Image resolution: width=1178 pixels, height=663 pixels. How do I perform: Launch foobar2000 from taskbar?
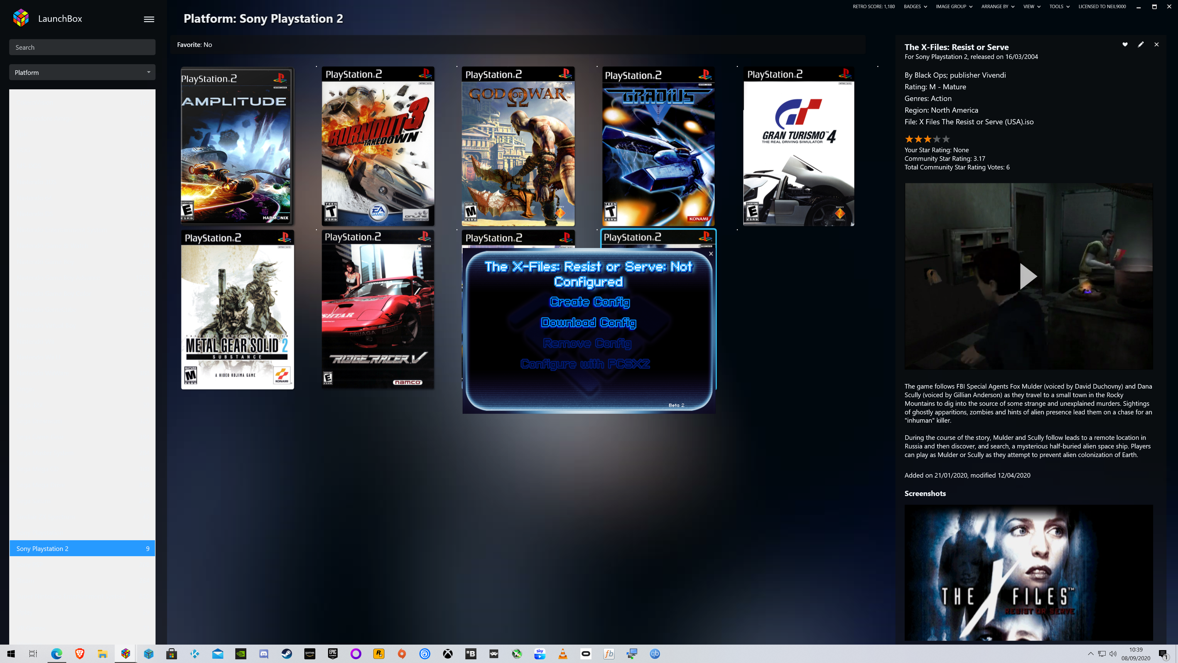[x=609, y=653]
